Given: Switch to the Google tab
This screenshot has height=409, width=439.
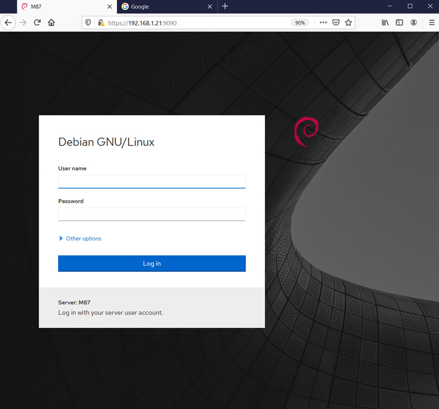Looking at the screenshot, I should point(159,6).
